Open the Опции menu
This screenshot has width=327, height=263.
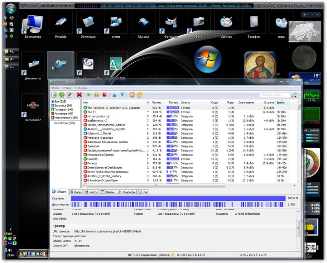(67, 88)
